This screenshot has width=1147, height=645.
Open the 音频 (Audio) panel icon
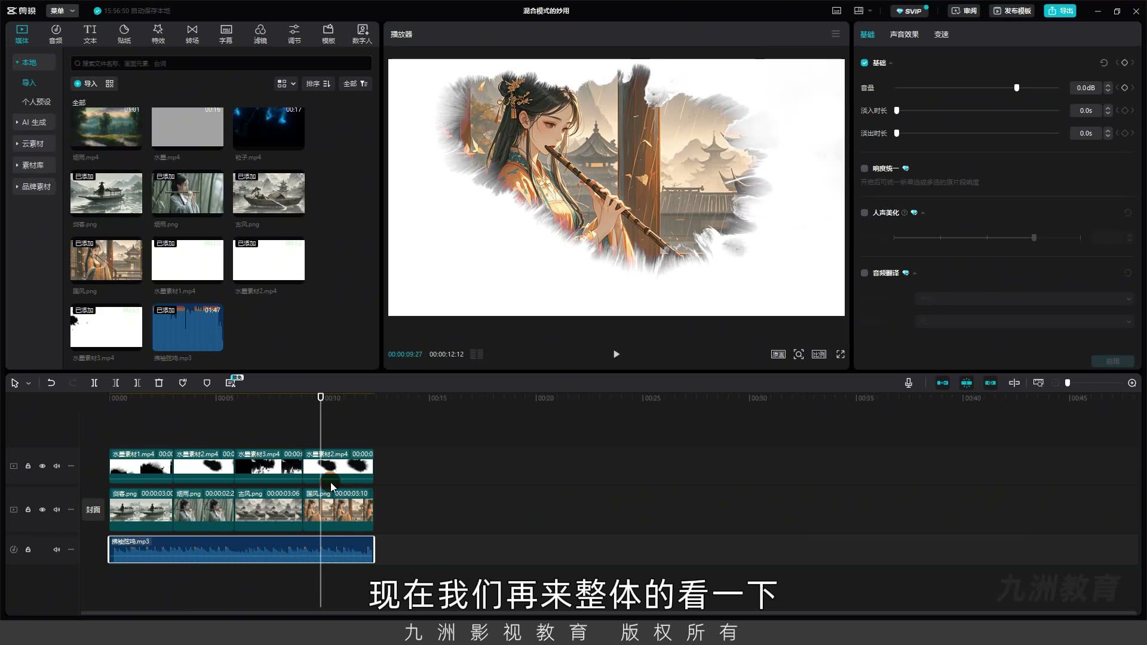click(x=56, y=34)
